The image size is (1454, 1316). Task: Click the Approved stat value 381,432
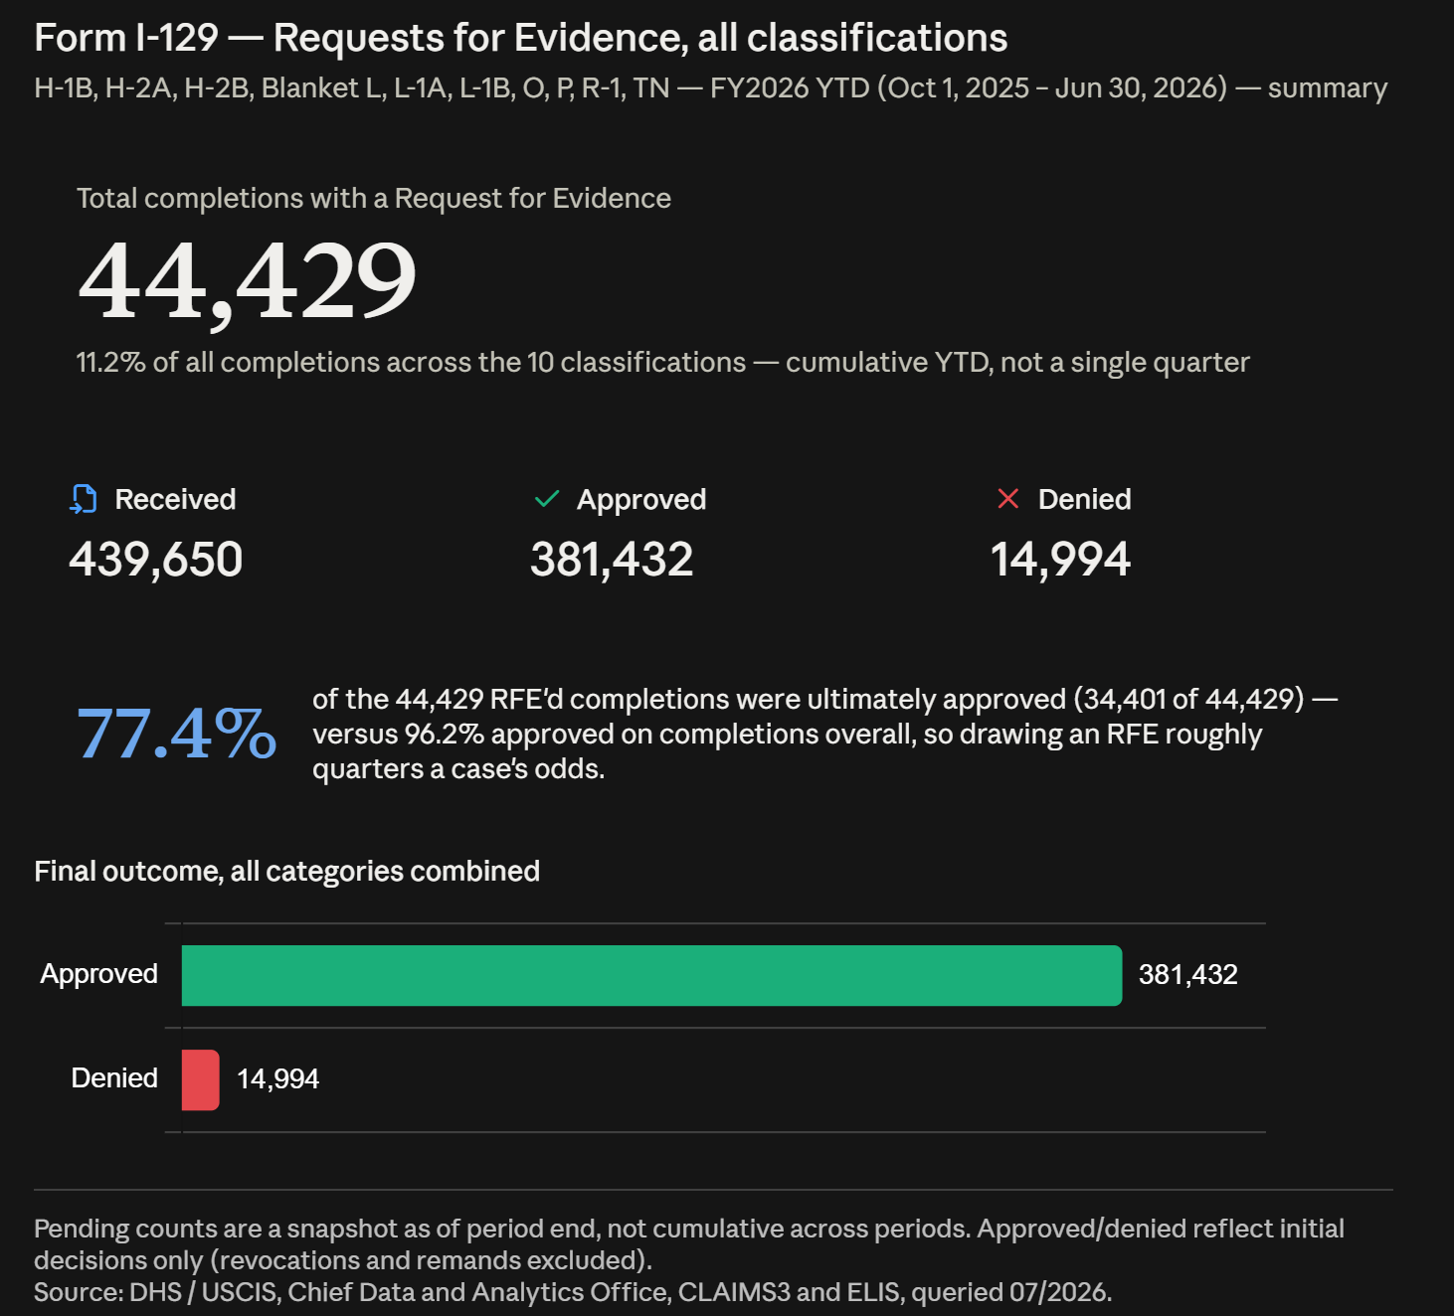point(612,560)
